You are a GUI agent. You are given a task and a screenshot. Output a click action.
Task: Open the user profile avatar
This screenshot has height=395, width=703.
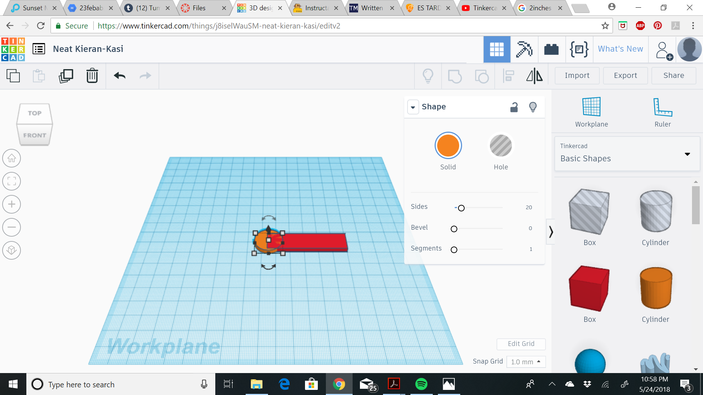click(x=689, y=49)
